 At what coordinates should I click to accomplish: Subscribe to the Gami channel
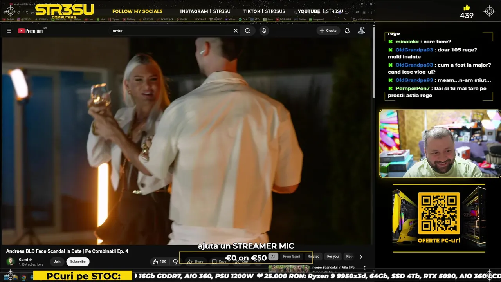[78, 262]
